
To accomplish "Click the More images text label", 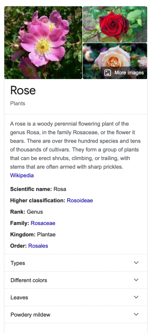I will point(129,73).
